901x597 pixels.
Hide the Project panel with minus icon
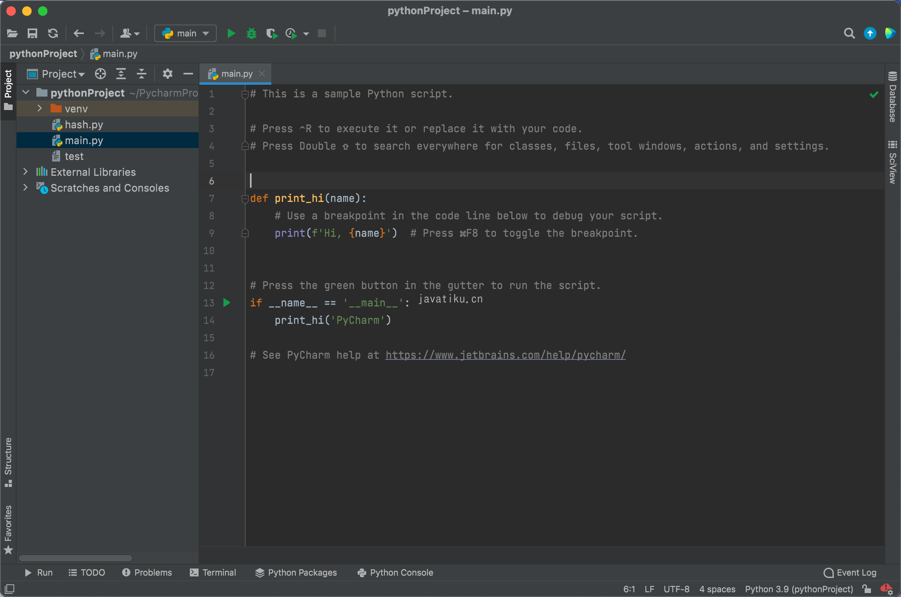click(188, 74)
